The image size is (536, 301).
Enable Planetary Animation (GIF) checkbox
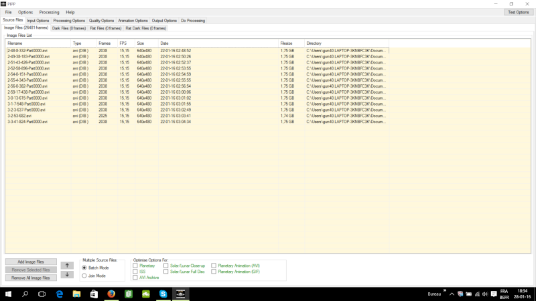[x=214, y=272]
